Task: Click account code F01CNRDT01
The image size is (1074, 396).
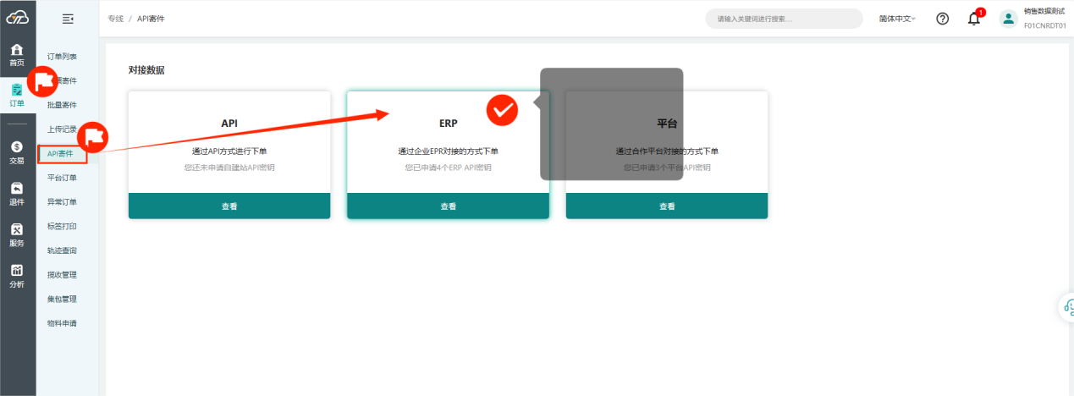Action: tap(1044, 25)
